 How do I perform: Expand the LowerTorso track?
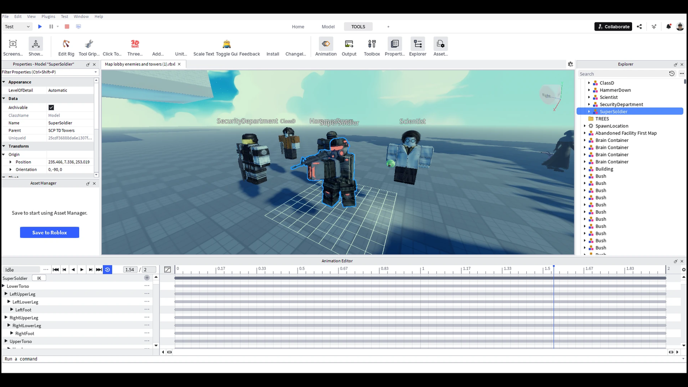click(x=3, y=286)
